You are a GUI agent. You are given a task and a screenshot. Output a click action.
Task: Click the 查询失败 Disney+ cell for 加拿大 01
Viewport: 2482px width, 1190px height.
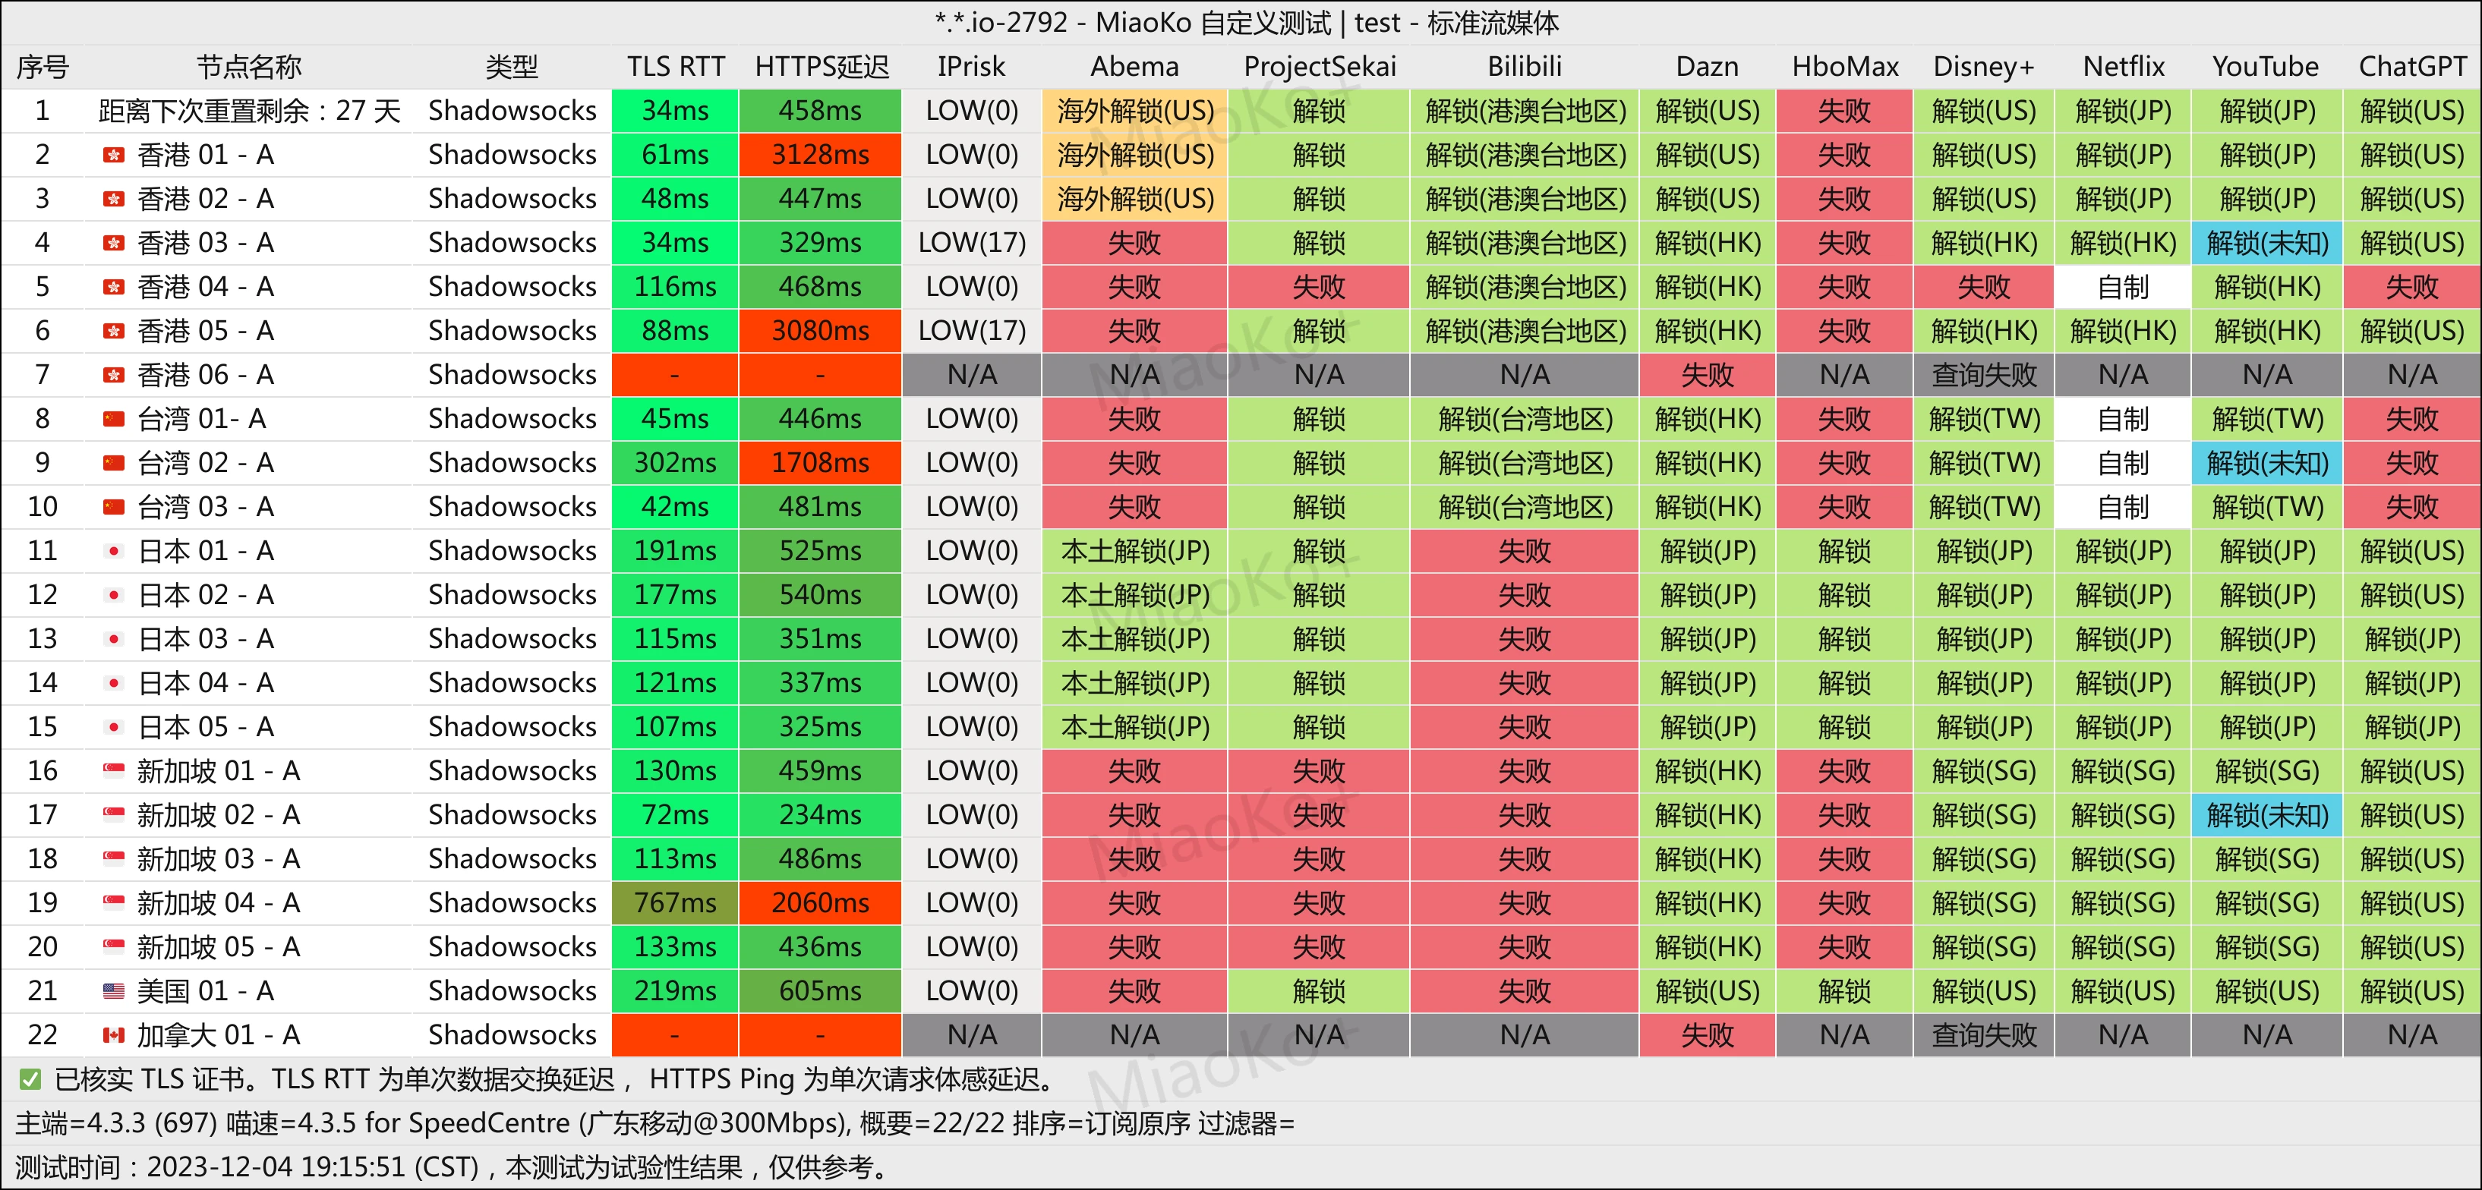click(x=1983, y=1035)
